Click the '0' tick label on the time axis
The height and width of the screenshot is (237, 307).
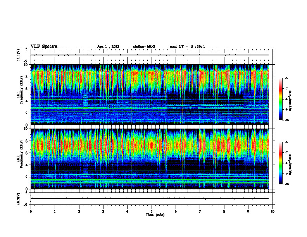click(x=31, y=211)
